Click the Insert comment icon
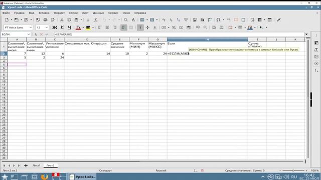 click(236, 20)
